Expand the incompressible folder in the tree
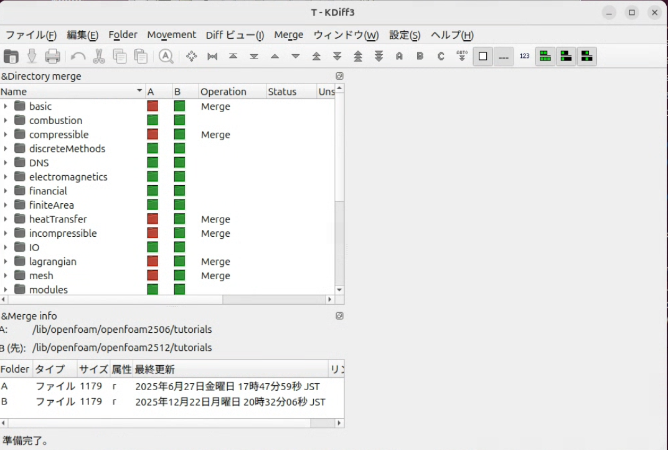 coord(6,234)
